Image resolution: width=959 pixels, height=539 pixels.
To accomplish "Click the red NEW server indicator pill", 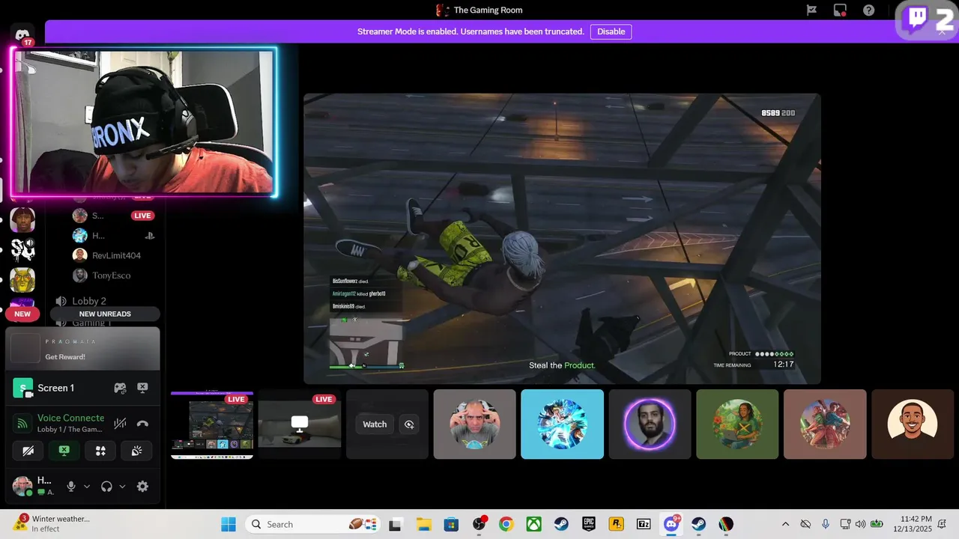I will [x=22, y=314].
